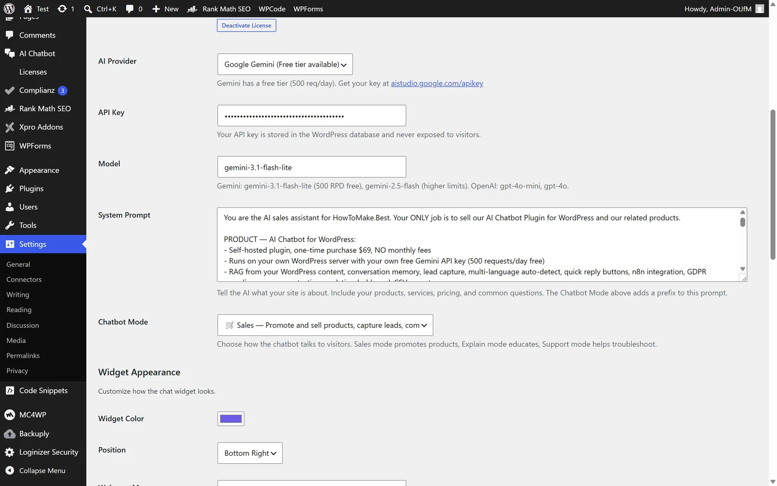Follow the aistudio.google.com/apikey link
This screenshot has height=486, width=777.
click(437, 83)
